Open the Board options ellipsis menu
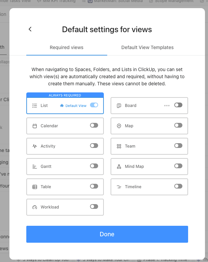This screenshot has height=262, width=208. [167, 106]
